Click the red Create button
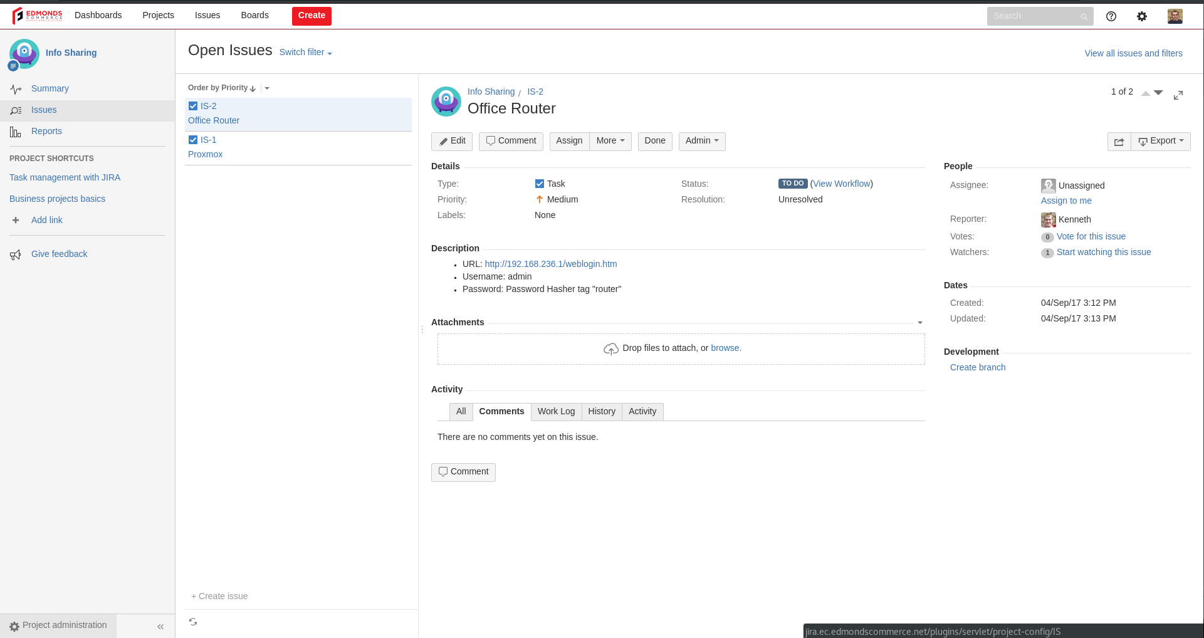 click(x=311, y=16)
